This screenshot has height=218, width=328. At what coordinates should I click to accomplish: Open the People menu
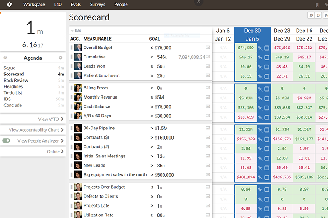121,4
